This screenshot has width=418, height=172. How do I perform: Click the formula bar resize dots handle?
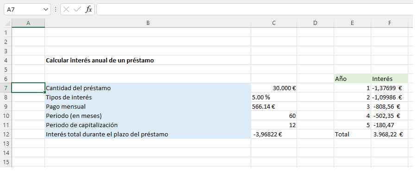tap(56, 10)
